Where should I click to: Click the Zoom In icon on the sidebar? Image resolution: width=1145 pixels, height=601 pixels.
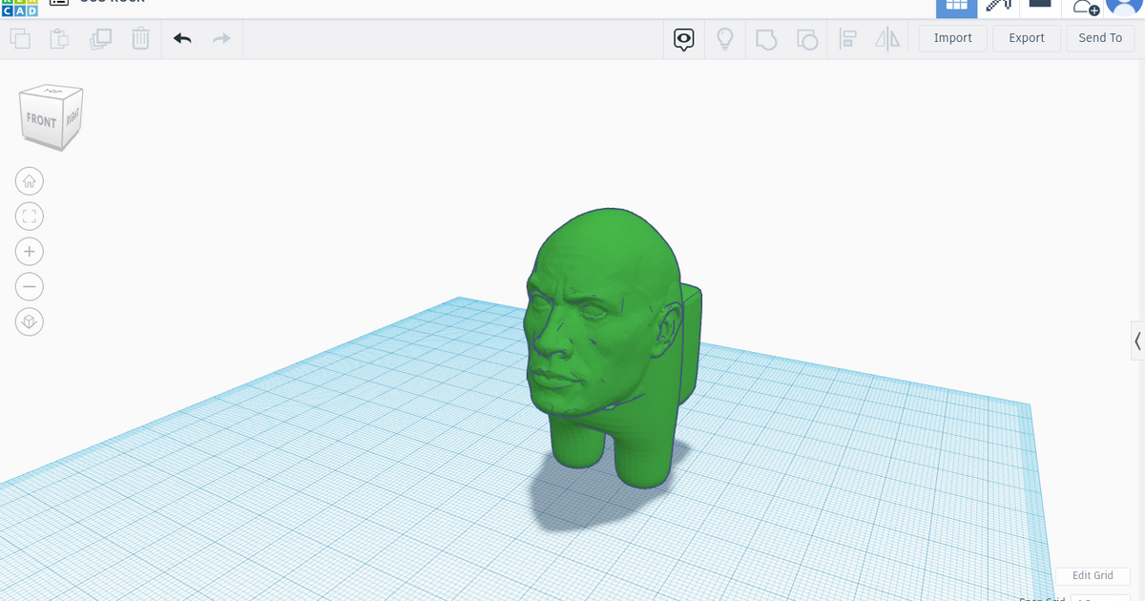coord(29,251)
